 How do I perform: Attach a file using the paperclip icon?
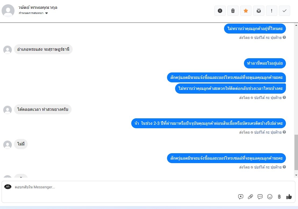pos(250,197)
